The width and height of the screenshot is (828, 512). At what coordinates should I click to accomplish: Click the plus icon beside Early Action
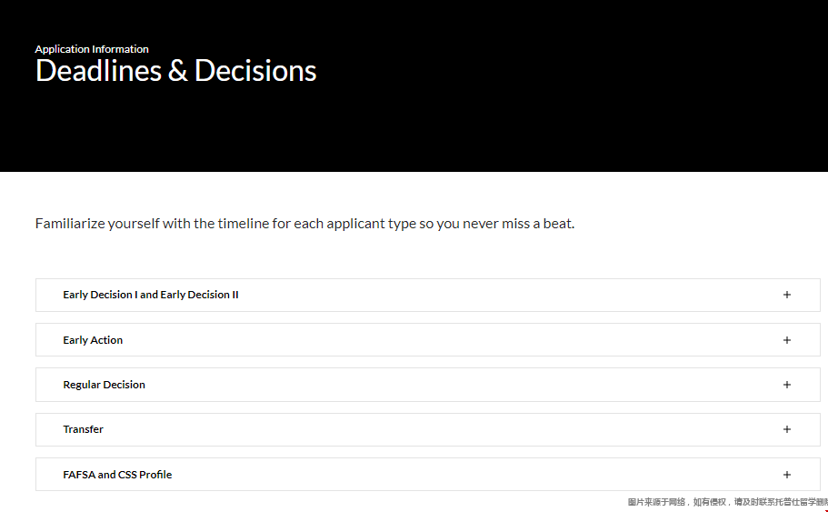pyautogui.click(x=787, y=340)
